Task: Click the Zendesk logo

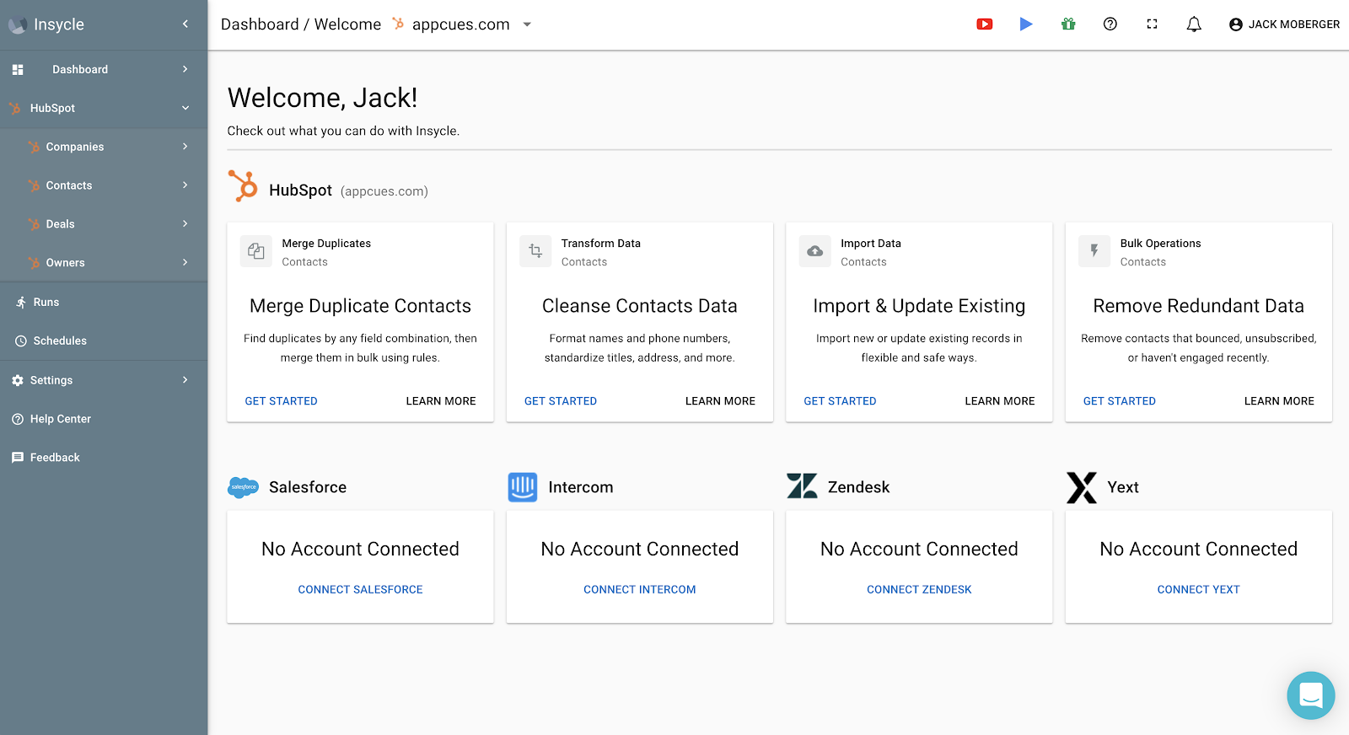Action: 802,486
